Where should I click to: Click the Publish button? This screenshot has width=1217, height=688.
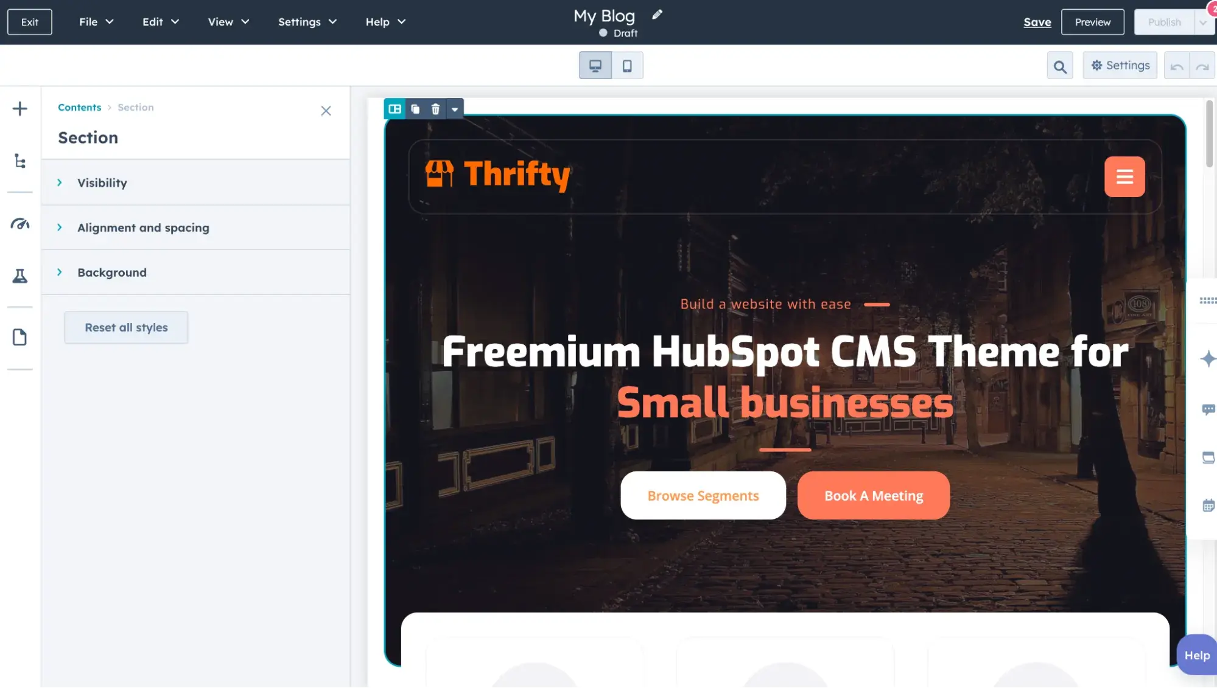[1165, 22]
